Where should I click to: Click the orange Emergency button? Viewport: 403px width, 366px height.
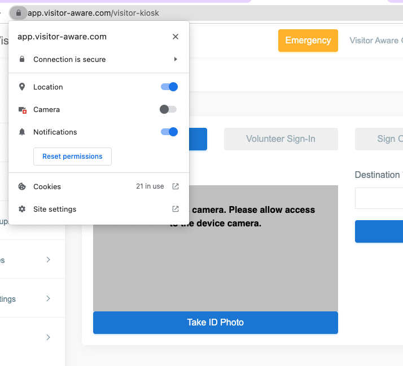308,41
